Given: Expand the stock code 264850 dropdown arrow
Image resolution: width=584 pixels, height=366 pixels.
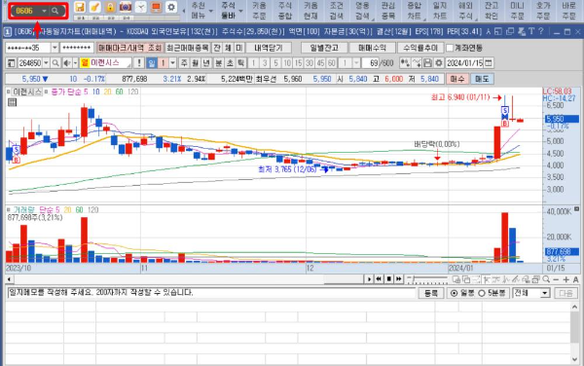Looking at the screenshot, I should pos(46,63).
